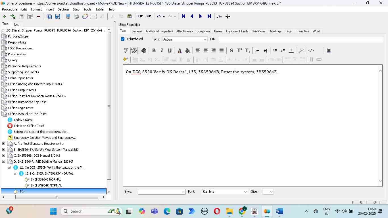Click the printer icon in main toolbar
This screenshot has width=388, height=218.
click(76, 16)
